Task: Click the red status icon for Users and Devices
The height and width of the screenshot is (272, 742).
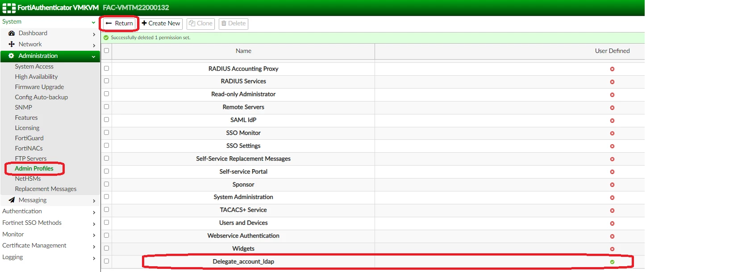Action: click(612, 223)
